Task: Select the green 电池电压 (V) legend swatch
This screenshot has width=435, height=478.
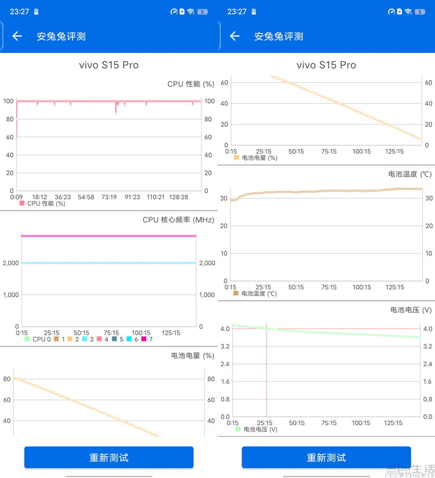Action: pos(238,429)
